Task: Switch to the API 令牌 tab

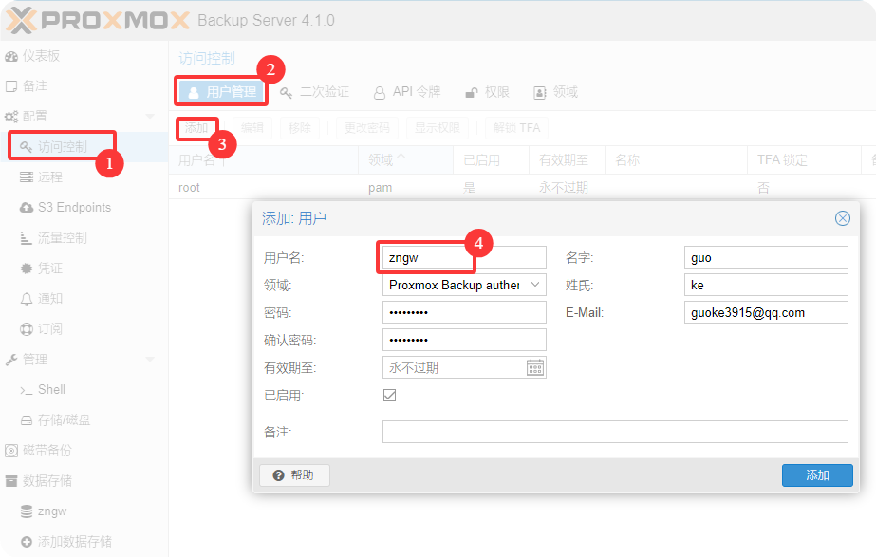Action: (x=407, y=92)
